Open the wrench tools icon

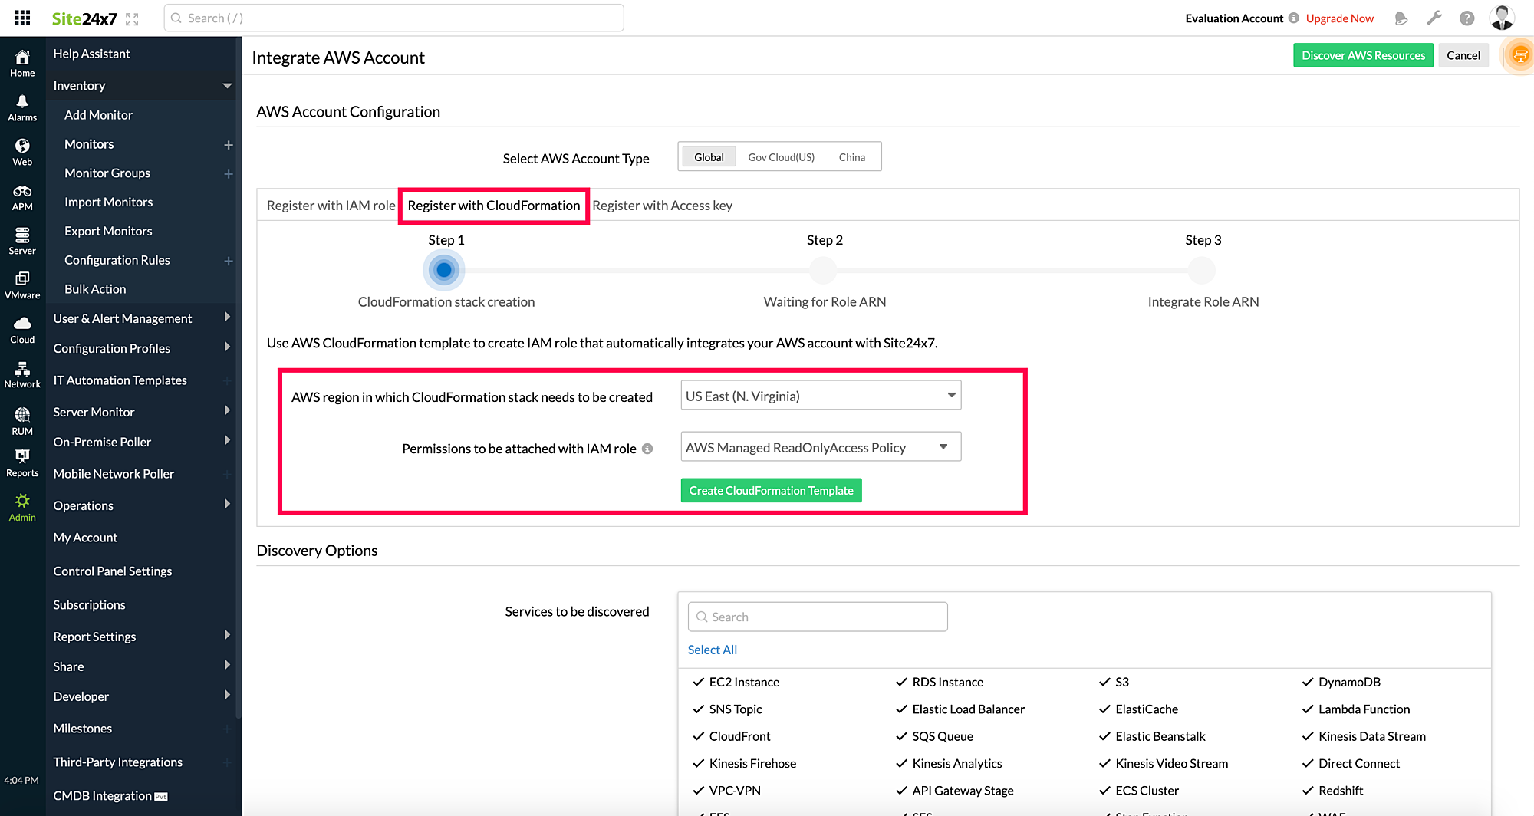[1434, 18]
